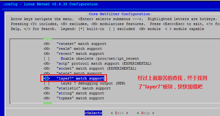Select "tcpmss" match support label
Viewport: 220px width, 116px height.
coord(80,98)
